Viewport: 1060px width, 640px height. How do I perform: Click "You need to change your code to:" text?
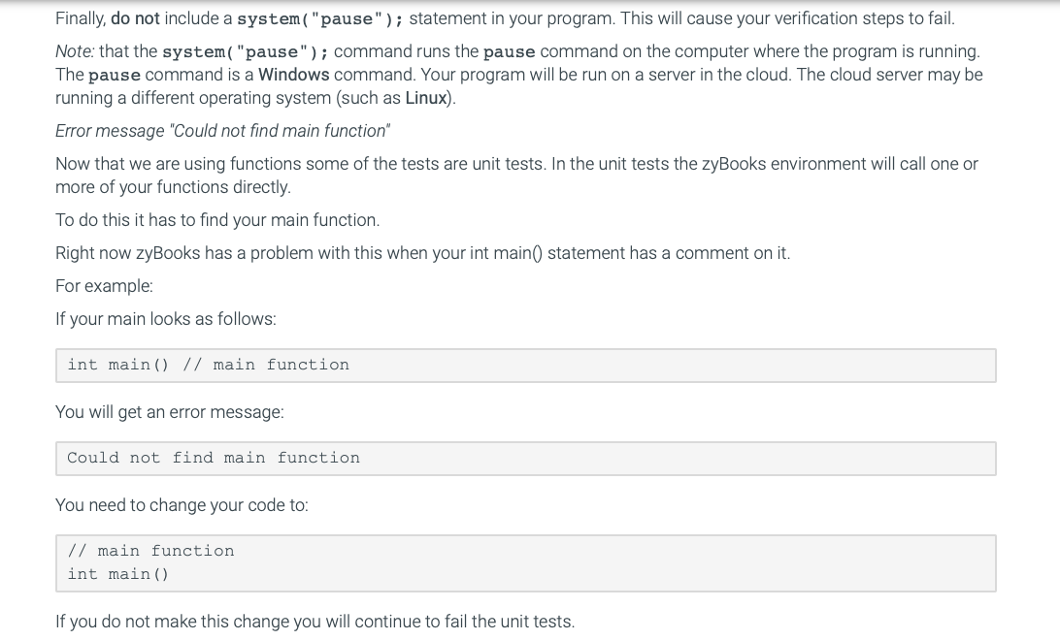(x=182, y=505)
